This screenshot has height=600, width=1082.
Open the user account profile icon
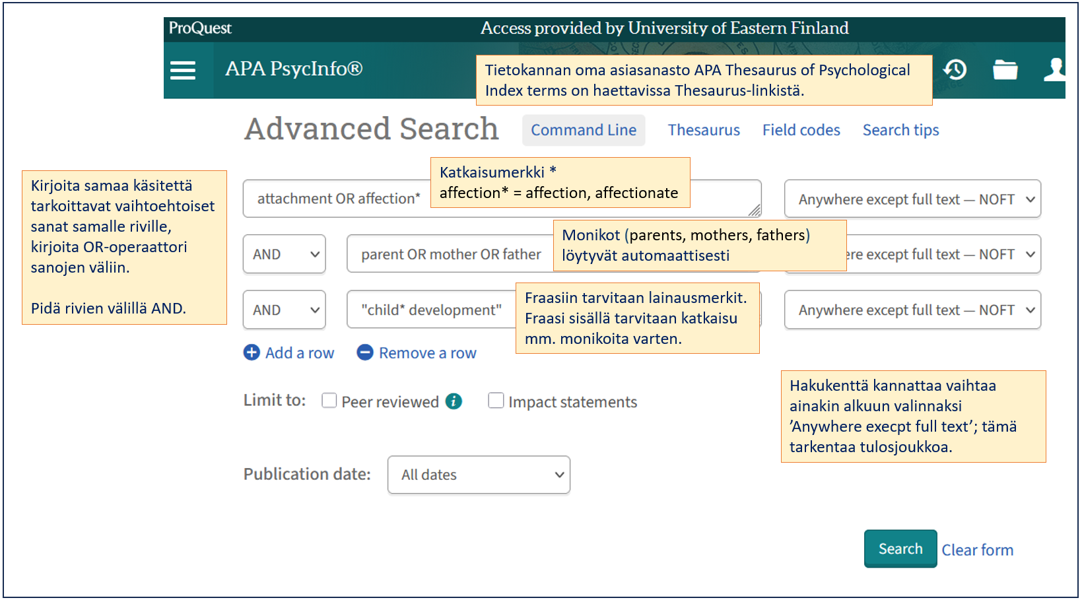[1055, 69]
